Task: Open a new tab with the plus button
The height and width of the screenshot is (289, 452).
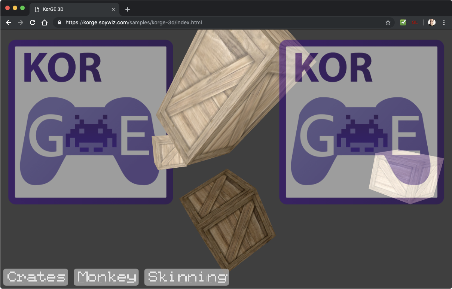Action: tap(127, 9)
